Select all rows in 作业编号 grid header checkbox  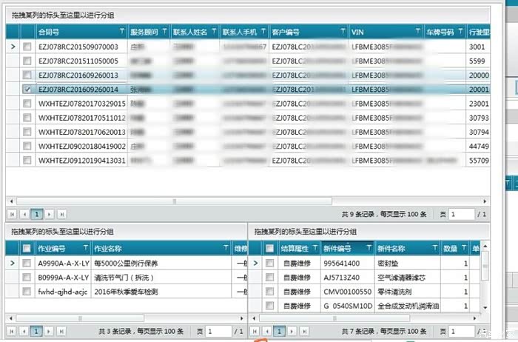[x=27, y=249]
